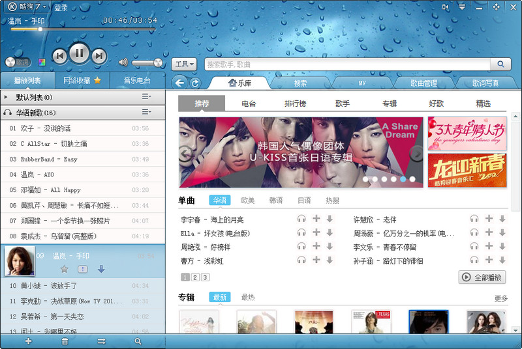Download 孙子涵 - 路灯下的徘徊 arrow icon

[502, 260]
